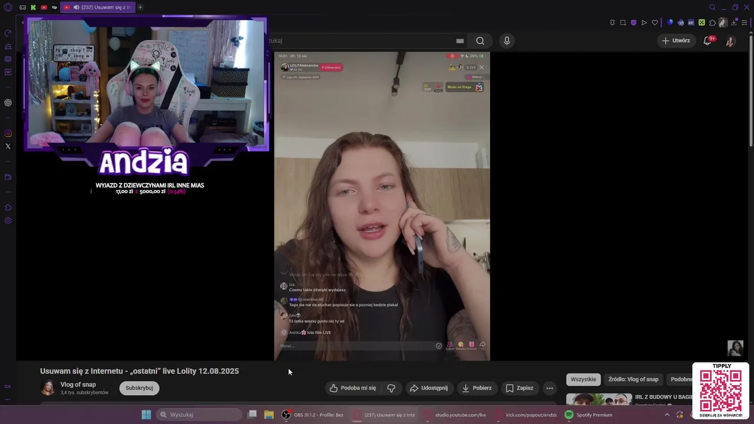
Task: Bookmark the page with the heart icon
Action: point(654,23)
